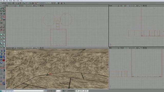Collapse the mirror tools section arrow
Screen dimensions: 164x92
click(4, 76)
